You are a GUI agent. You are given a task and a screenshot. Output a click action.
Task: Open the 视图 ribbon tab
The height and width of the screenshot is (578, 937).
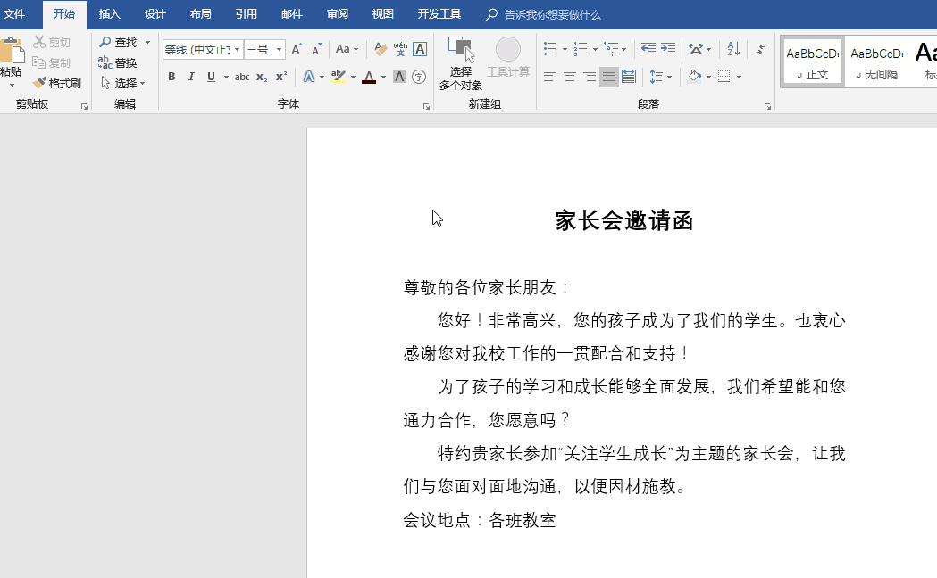[382, 13]
